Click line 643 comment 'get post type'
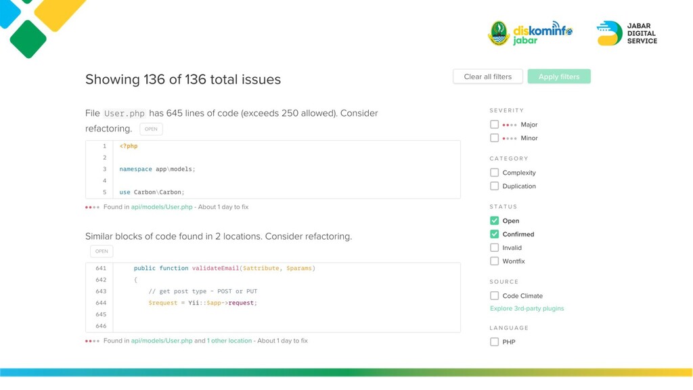 pyautogui.click(x=203, y=291)
